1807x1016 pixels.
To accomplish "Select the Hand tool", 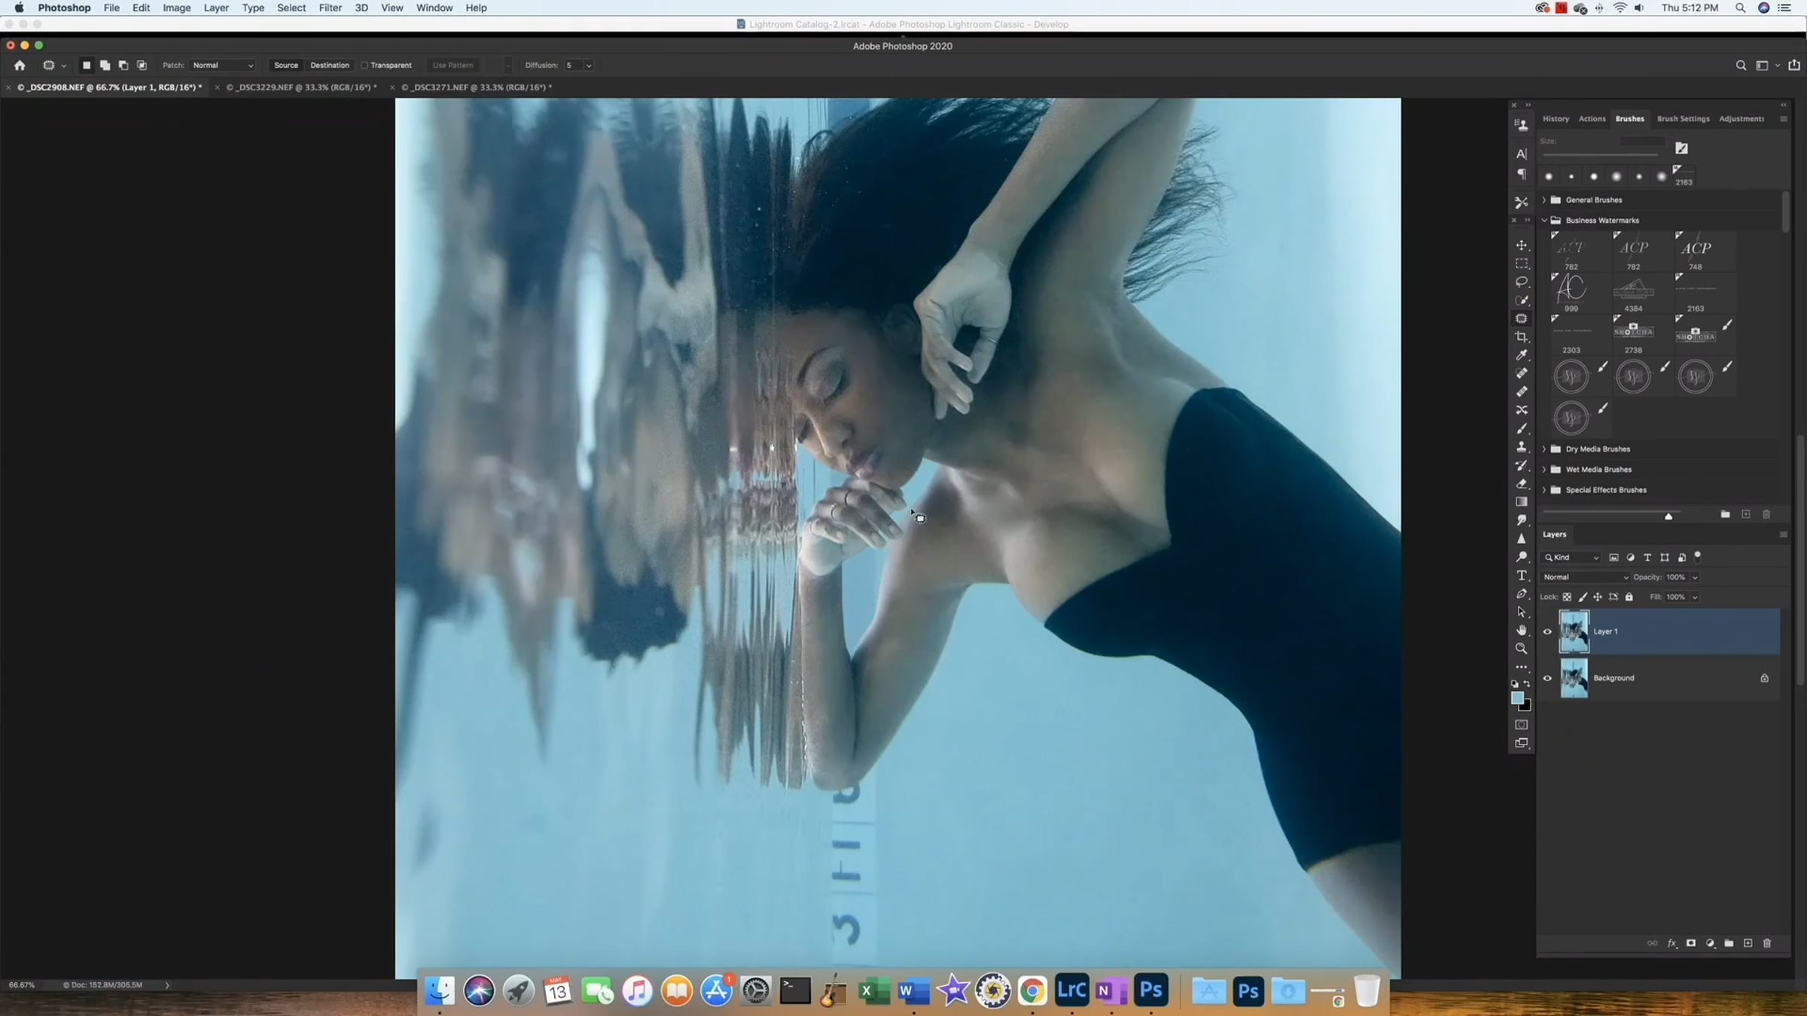I will point(1522,631).
